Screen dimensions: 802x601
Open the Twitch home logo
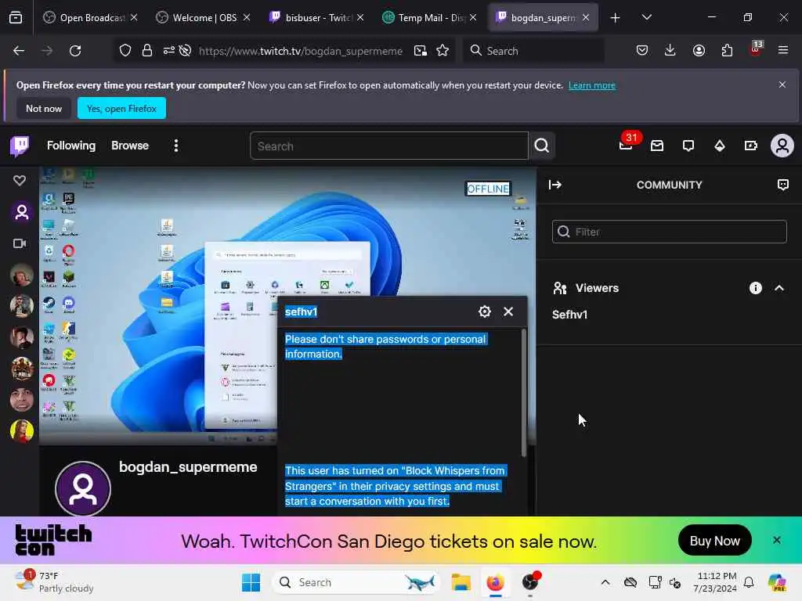point(20,146)
